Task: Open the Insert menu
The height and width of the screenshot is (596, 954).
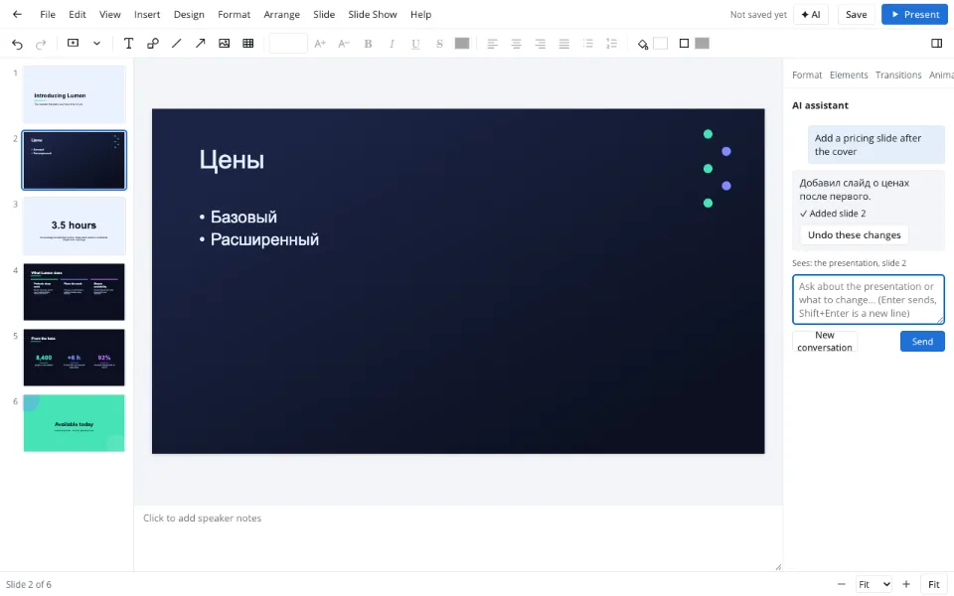Action: (147, 15)
